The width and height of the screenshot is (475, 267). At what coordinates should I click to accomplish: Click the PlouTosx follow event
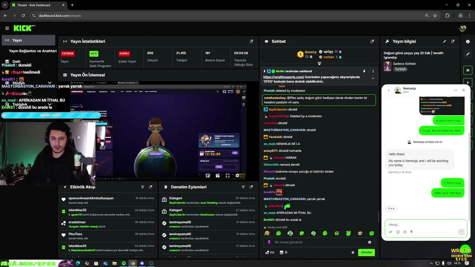click(108, 236)
